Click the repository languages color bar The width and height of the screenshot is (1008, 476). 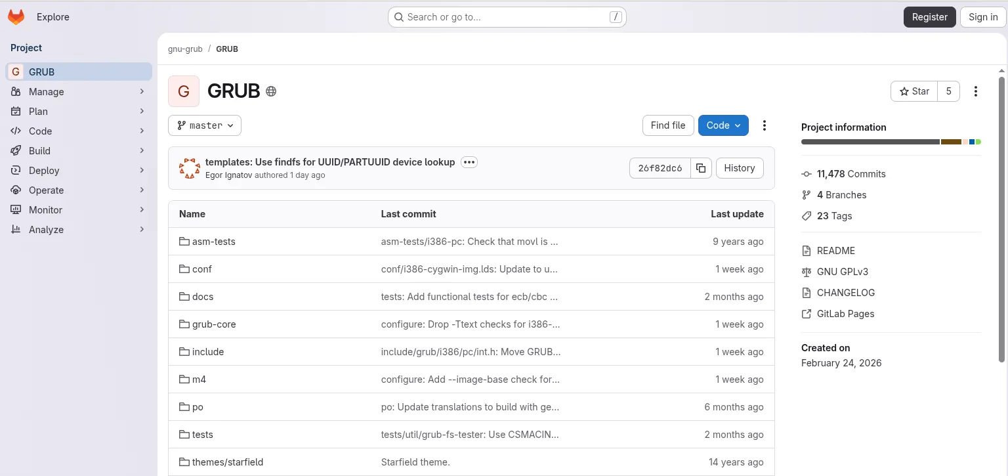(891, 142)
